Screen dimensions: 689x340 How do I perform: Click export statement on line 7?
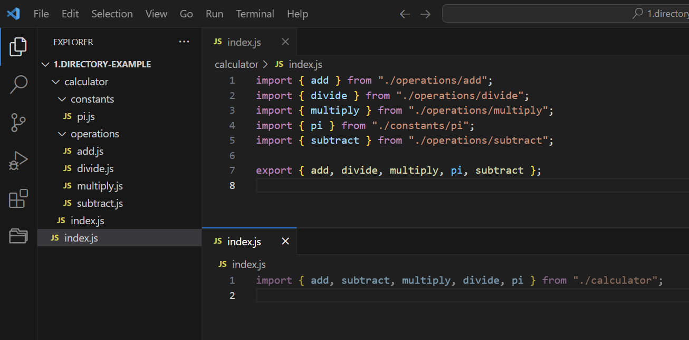(399, 171)
